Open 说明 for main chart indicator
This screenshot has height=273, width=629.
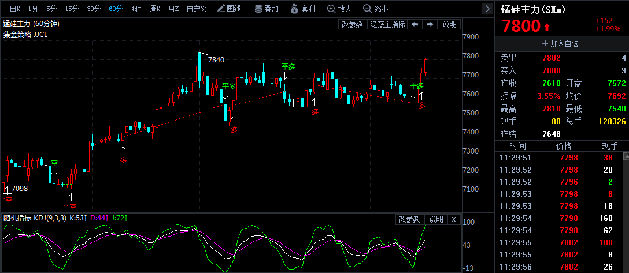[449, 24]
